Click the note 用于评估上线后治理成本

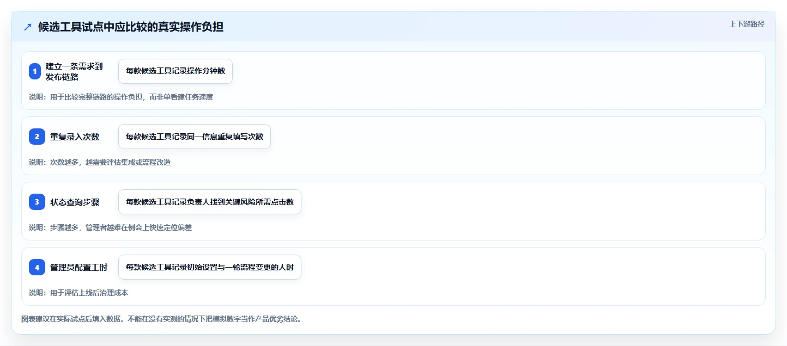click(89, 293)
